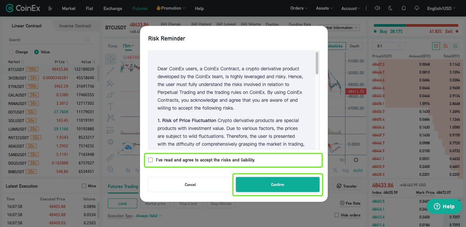Click the cloud download icon in header
This screenshot has width=466, height=227.
click(x=417, y=8)
